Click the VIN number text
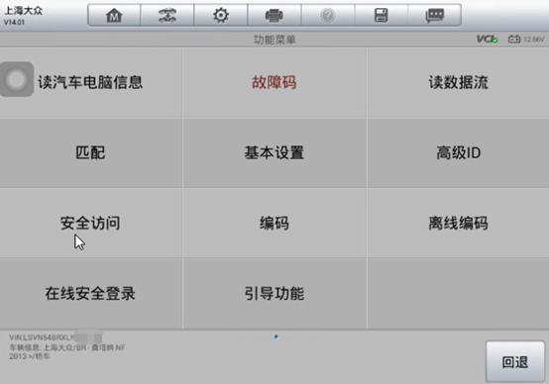The width and height of the screenshot is (549, 384). click(55, 337)
